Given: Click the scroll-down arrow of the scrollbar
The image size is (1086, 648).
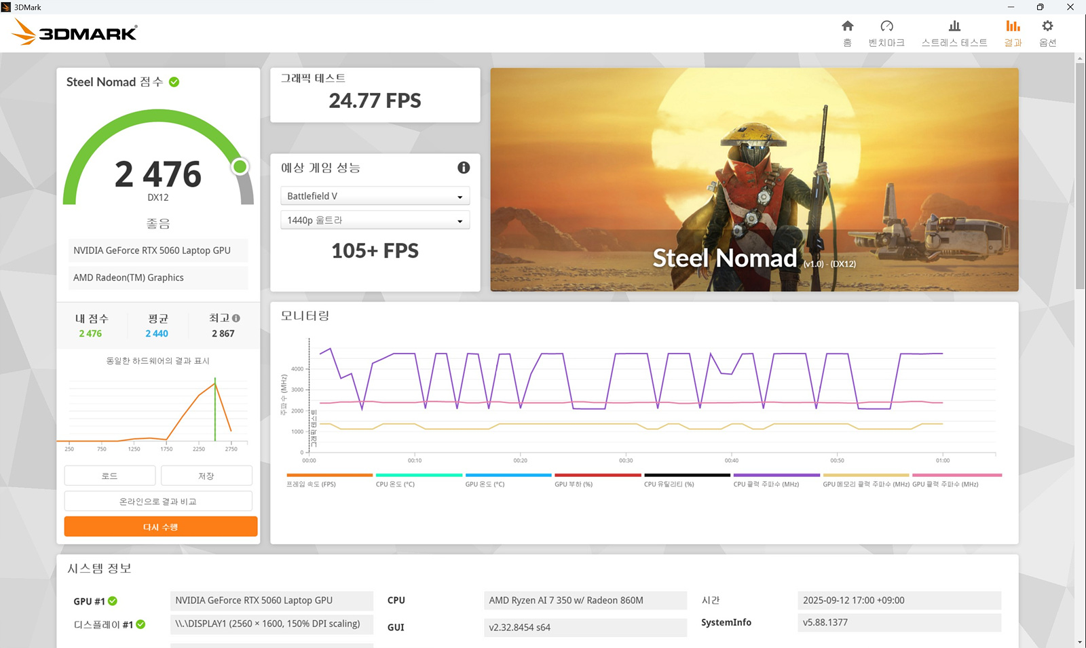Looking at the screenshot, I should pos(1080,642).
